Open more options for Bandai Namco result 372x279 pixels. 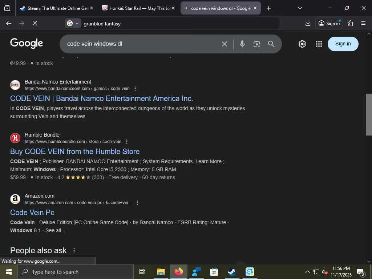[x=135, y=89]
